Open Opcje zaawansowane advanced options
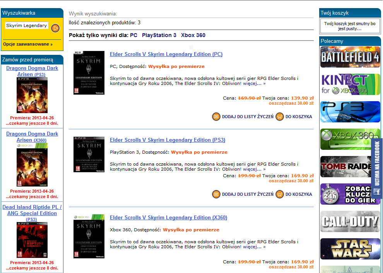 point(28,44)
